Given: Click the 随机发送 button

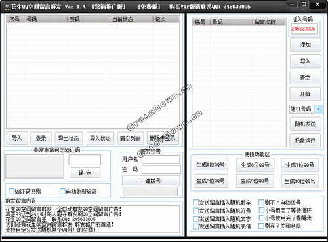Looking at the screenshot, I should point(306,124).
